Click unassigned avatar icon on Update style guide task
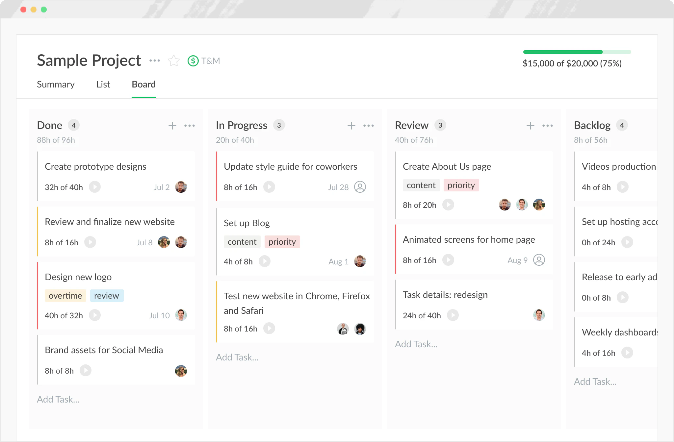The image size is (674, 442). 361,187
